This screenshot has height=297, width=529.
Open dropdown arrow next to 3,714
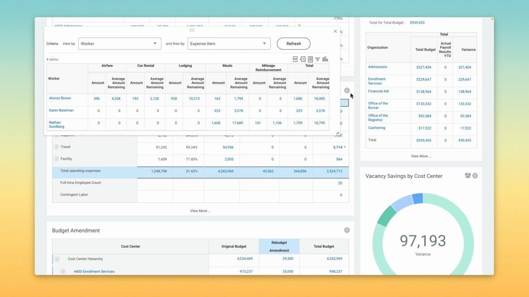click(345, 147)
